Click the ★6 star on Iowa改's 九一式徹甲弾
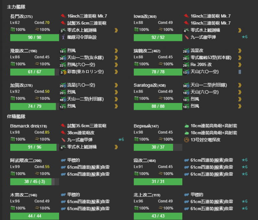 (x=244, y=37)
